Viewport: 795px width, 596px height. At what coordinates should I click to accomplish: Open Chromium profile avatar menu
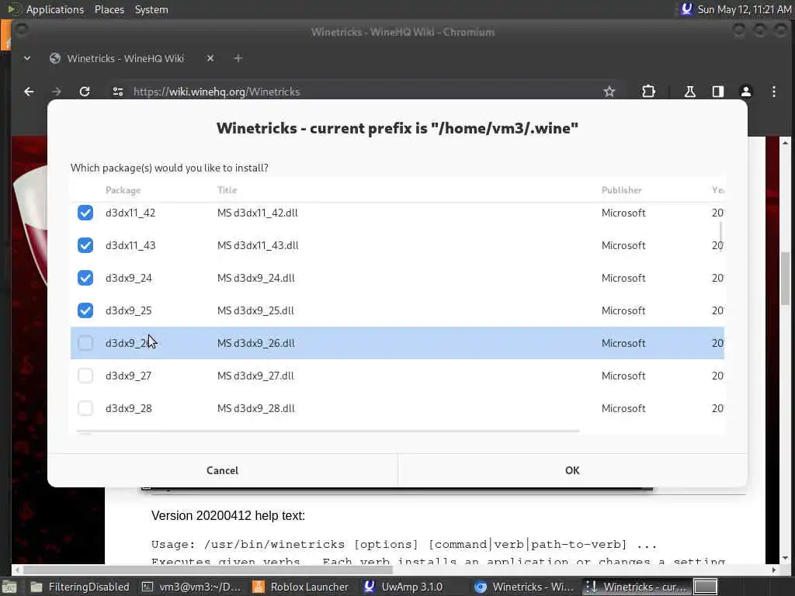coord(746,92)
